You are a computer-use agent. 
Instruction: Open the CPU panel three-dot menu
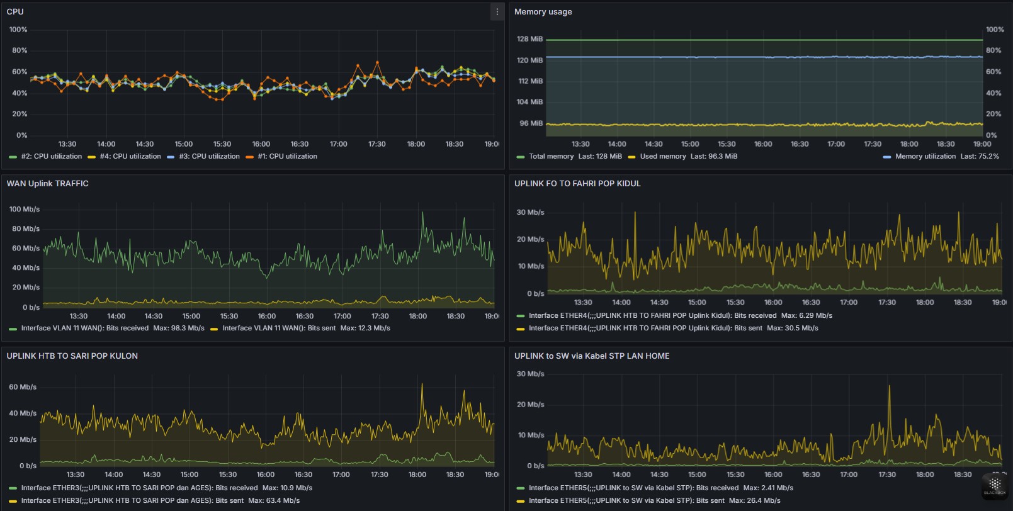tap(497, 12)
